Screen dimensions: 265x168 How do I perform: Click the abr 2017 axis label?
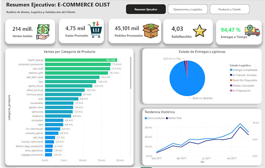click(181, 158)
